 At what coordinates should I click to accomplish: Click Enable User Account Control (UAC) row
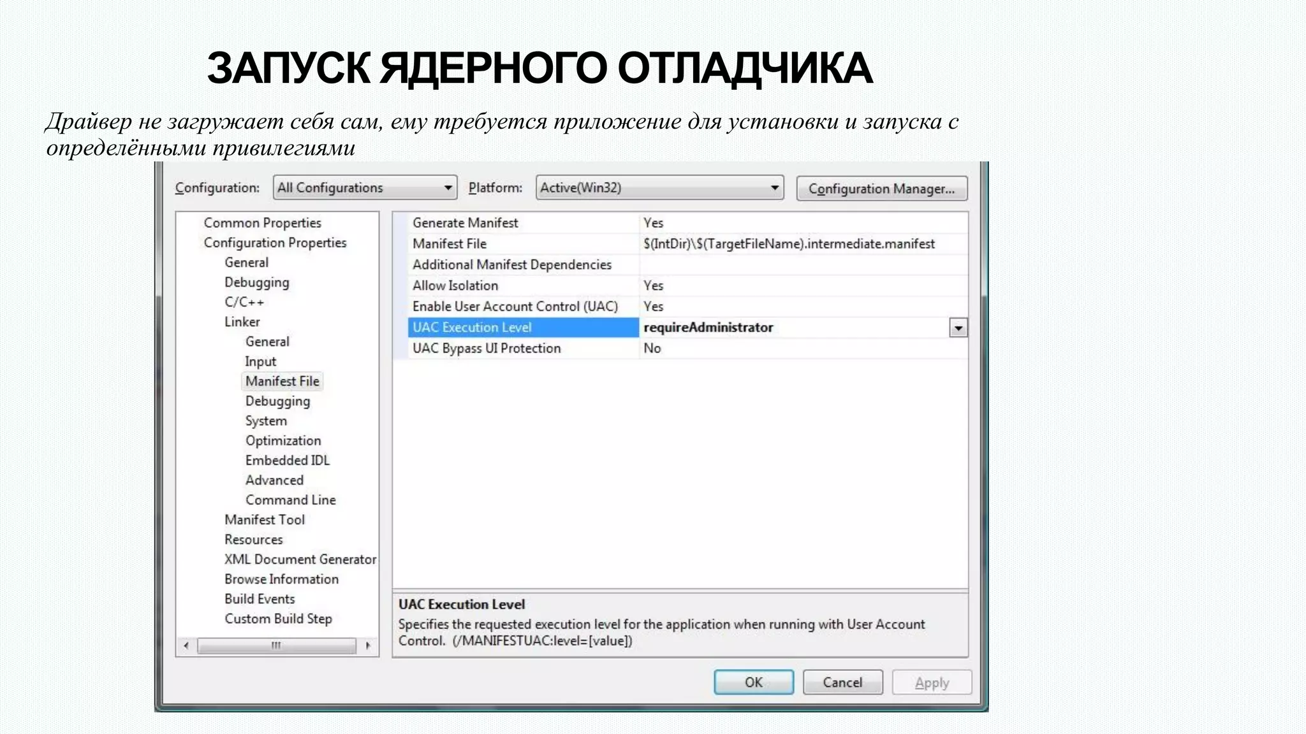click(515, 306)
